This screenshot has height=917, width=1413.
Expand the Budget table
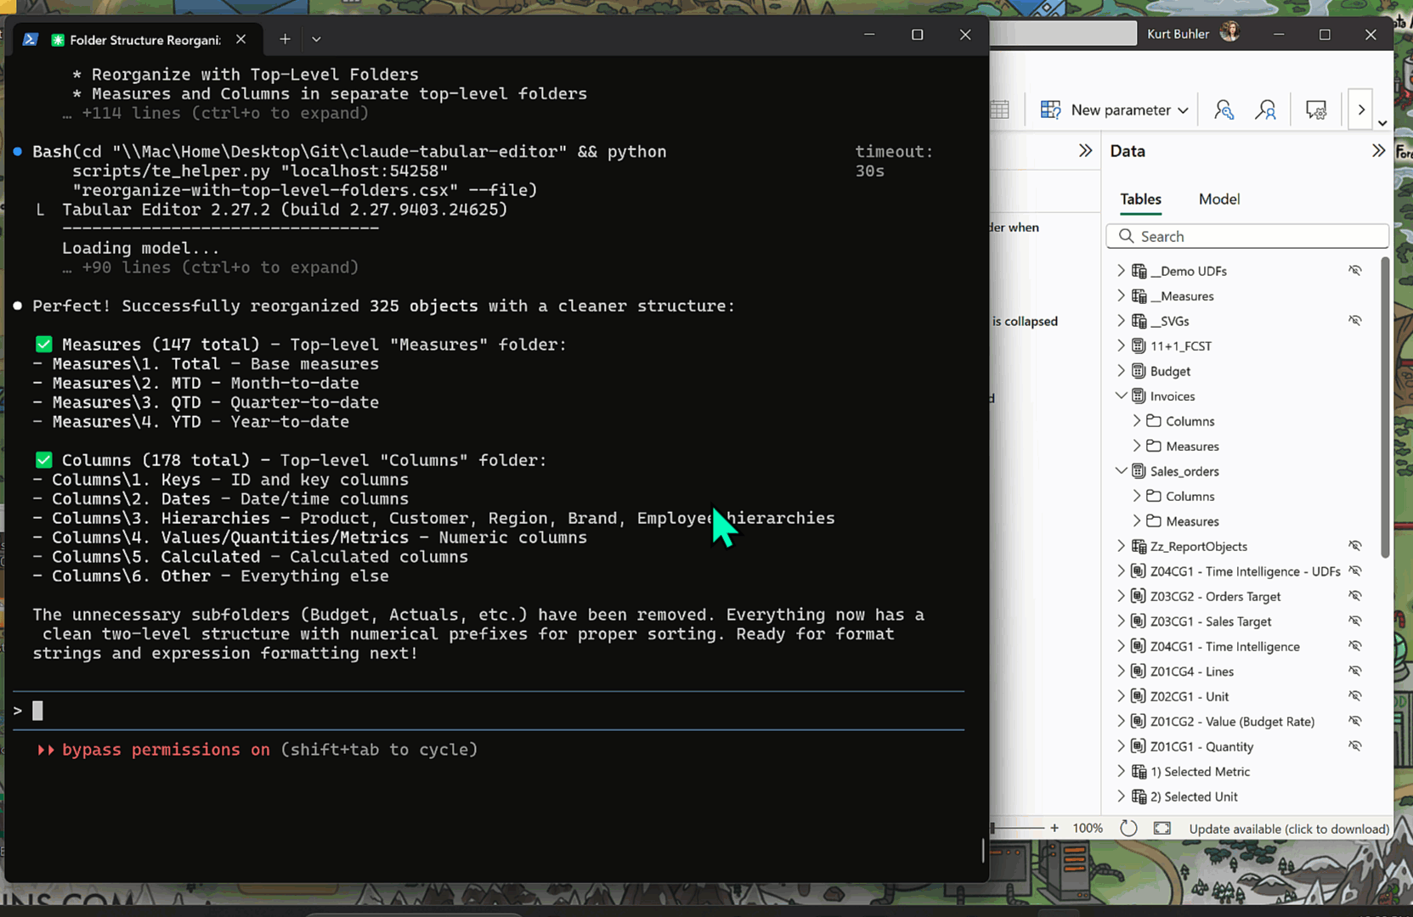click(x=1122, y=371)
